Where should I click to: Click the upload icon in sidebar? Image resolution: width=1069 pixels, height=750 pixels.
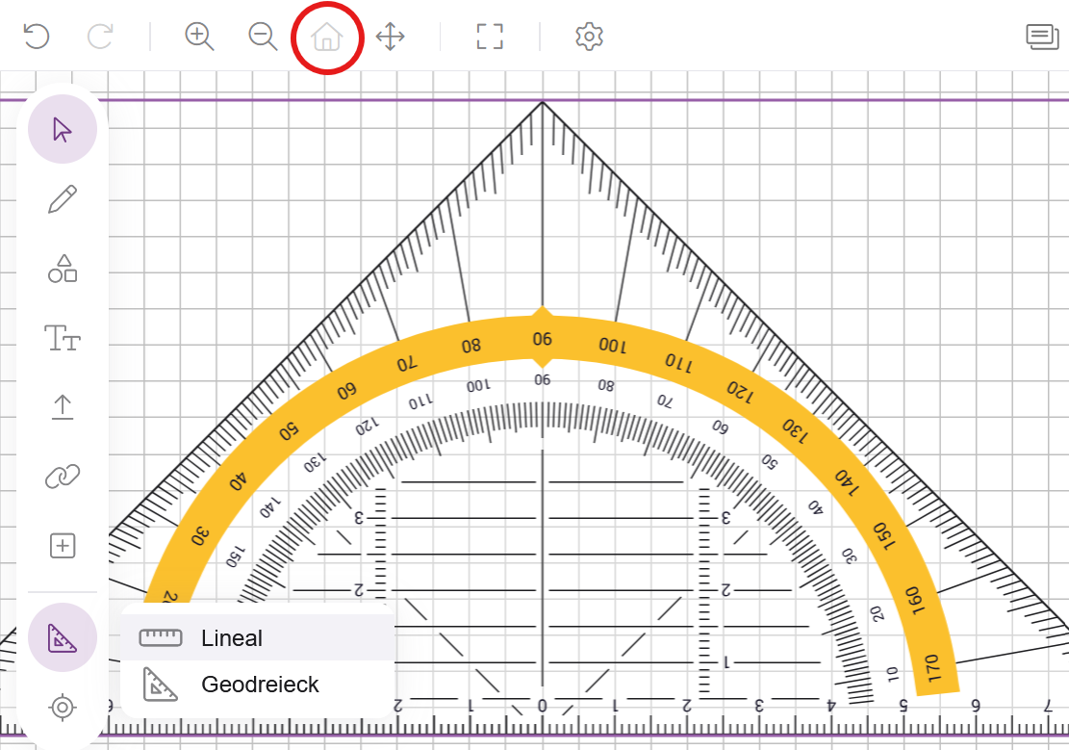tap(63, 407)
